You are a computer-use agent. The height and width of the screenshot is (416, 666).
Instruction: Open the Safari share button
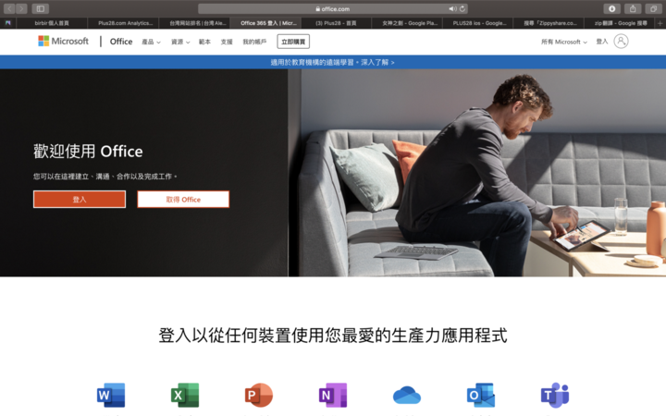click(x=633, y=8)
